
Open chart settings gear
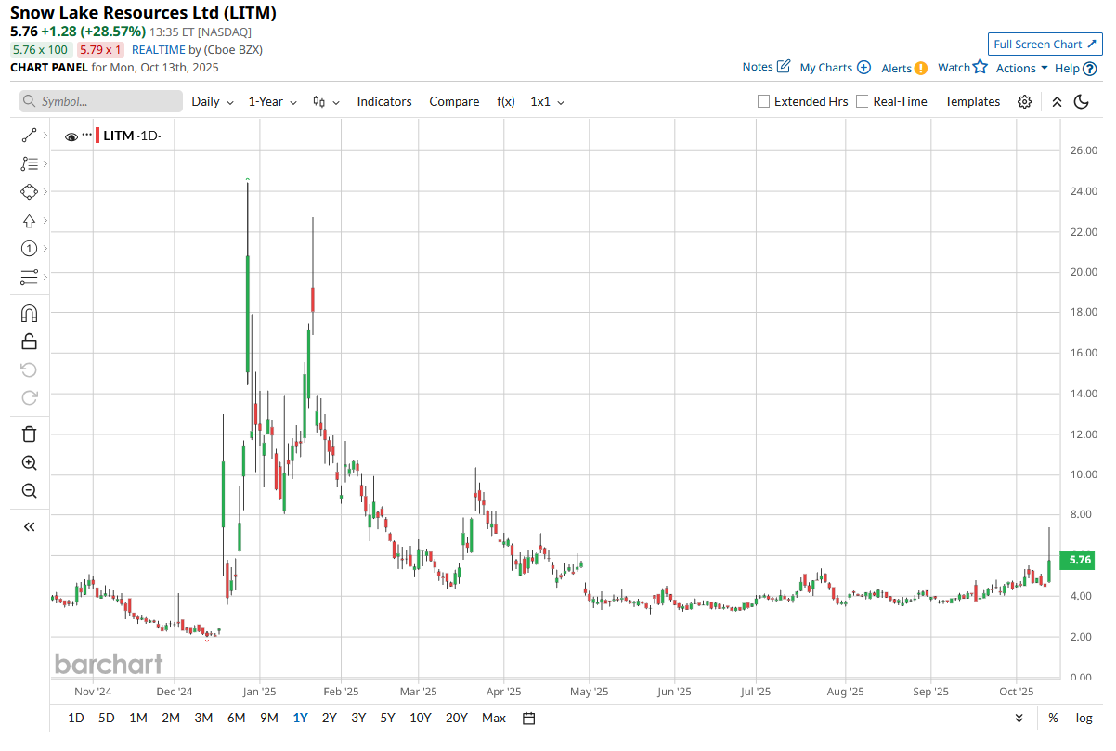[x=1024, y=101]
